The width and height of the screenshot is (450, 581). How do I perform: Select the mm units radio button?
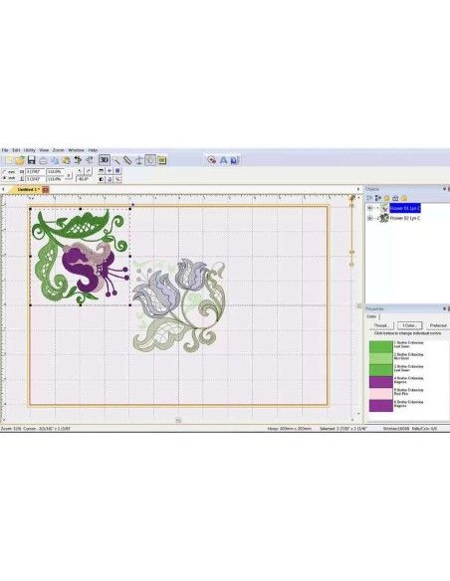[x=4, y=172]
